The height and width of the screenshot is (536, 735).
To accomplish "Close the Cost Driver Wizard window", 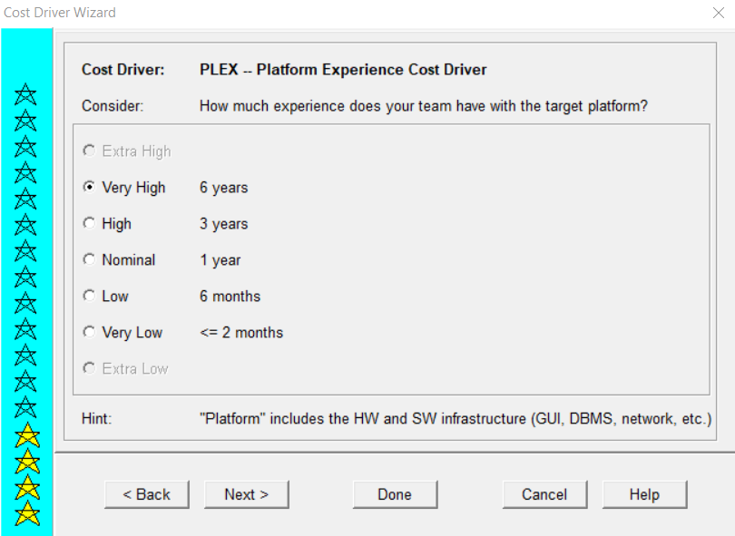I will click(x=718, y=13).
